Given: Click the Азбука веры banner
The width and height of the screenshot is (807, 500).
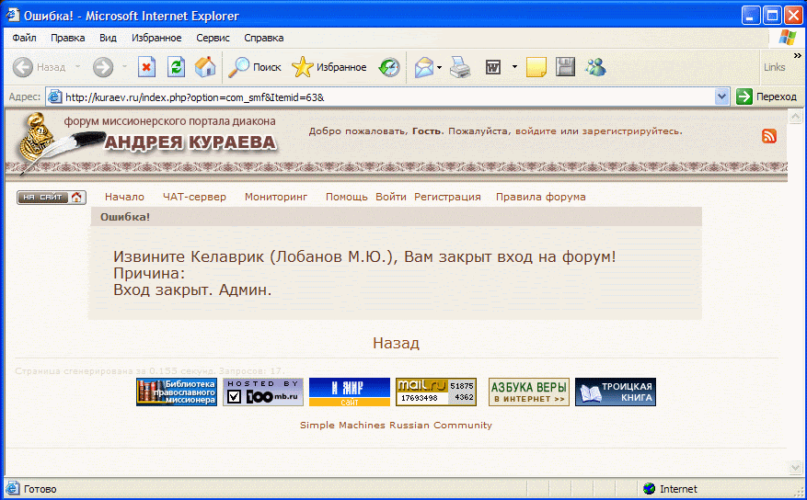Looking at the screenshot, I should [528, 392].
